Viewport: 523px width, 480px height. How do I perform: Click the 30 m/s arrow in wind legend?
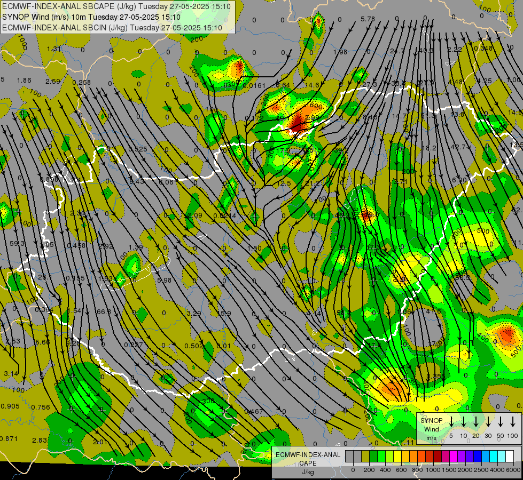tap(488, 422)
